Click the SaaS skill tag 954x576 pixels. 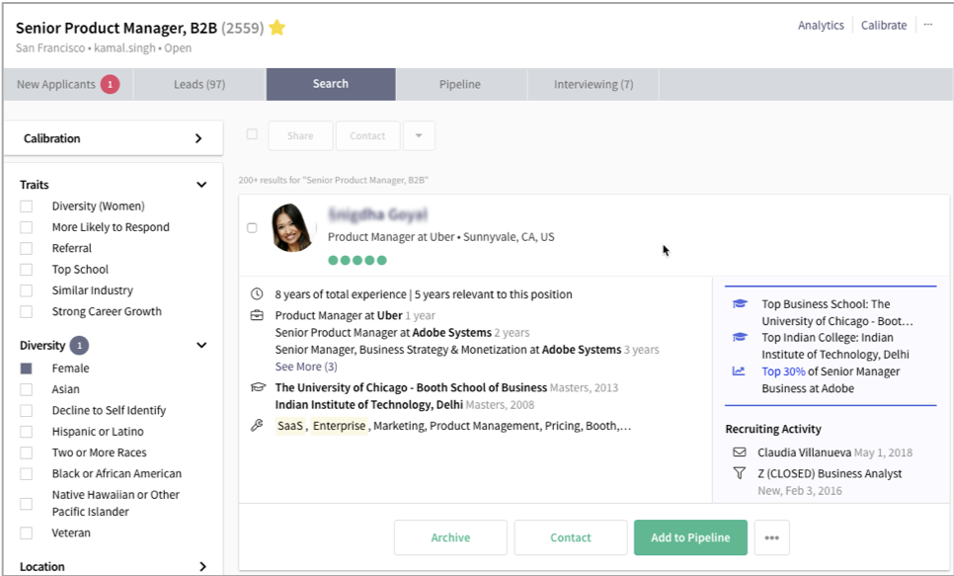(x=290, y=426)
